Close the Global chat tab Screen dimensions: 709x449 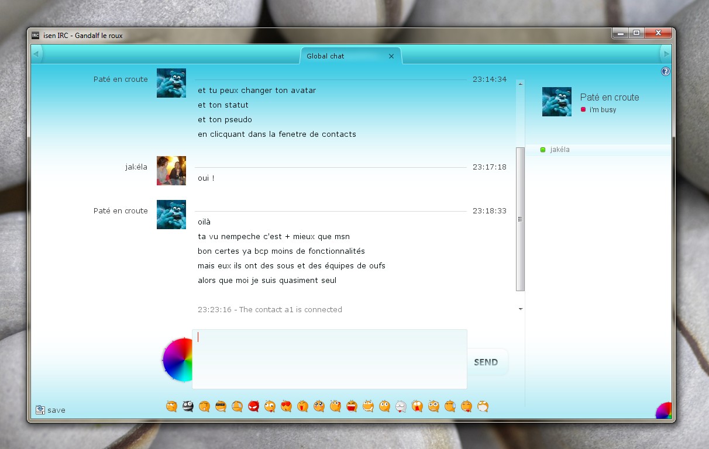click(x=391, y=56)
